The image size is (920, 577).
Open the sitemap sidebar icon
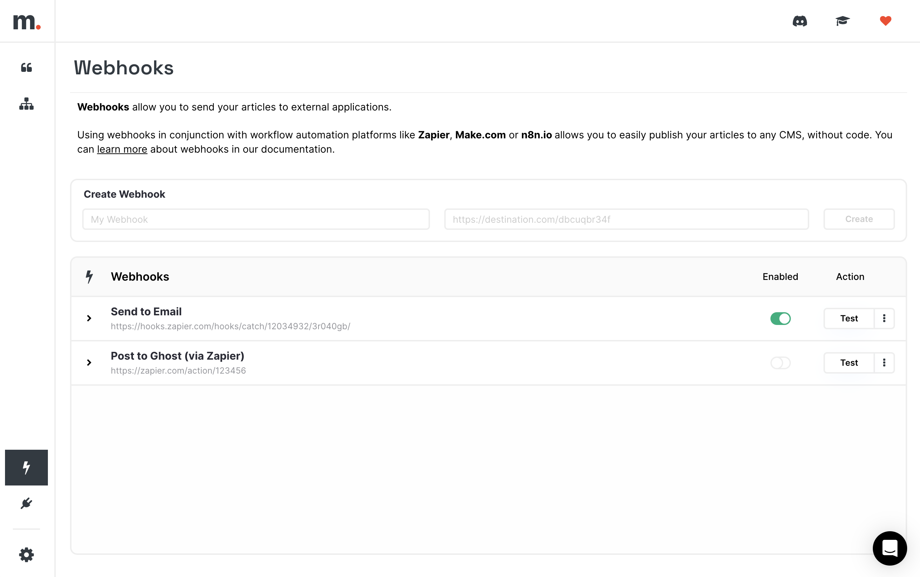[x=26, y=104]
